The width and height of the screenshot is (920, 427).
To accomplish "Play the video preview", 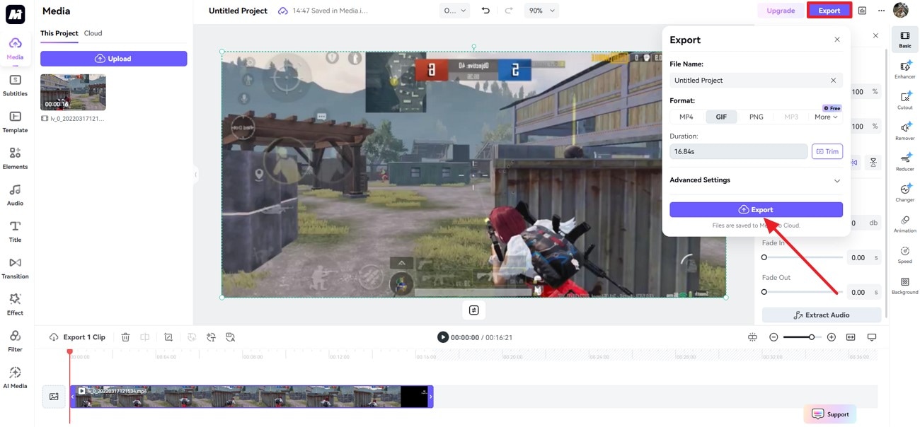I will tap(443, 337).
